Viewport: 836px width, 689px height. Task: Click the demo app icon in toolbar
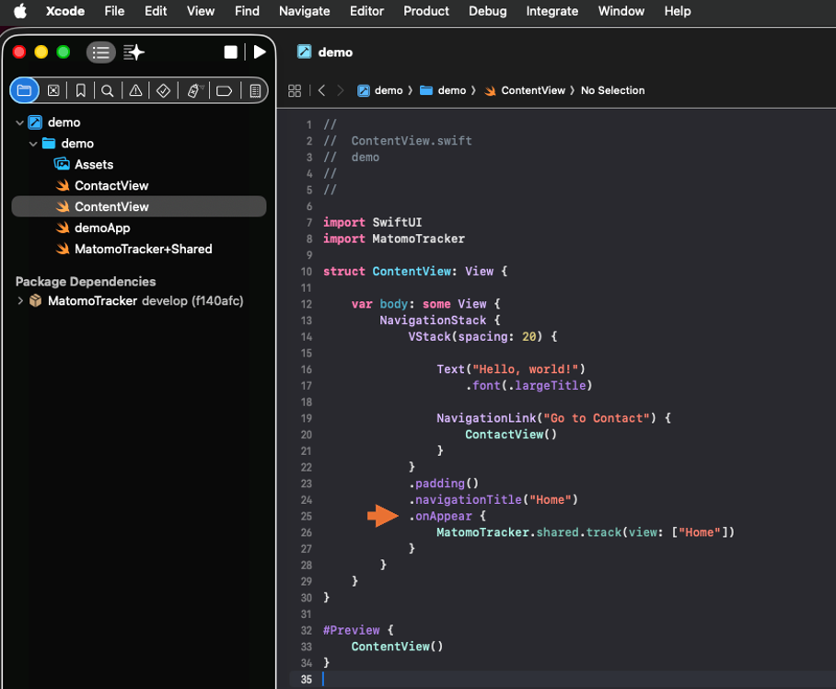point(305,52)
